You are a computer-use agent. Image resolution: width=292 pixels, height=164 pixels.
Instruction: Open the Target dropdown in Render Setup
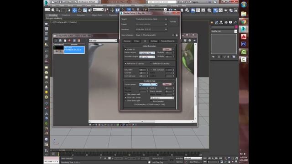(151, 19)
